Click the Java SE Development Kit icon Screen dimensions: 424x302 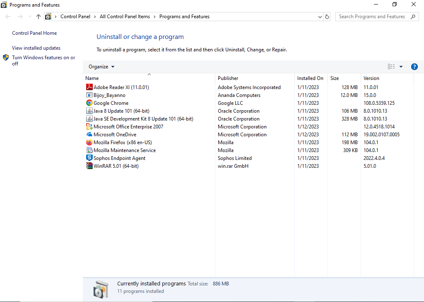coord(89,118)
